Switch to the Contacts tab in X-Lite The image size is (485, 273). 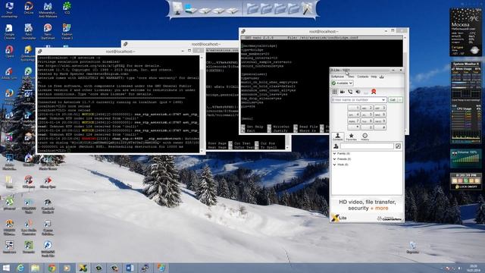[x=338, y=136]
